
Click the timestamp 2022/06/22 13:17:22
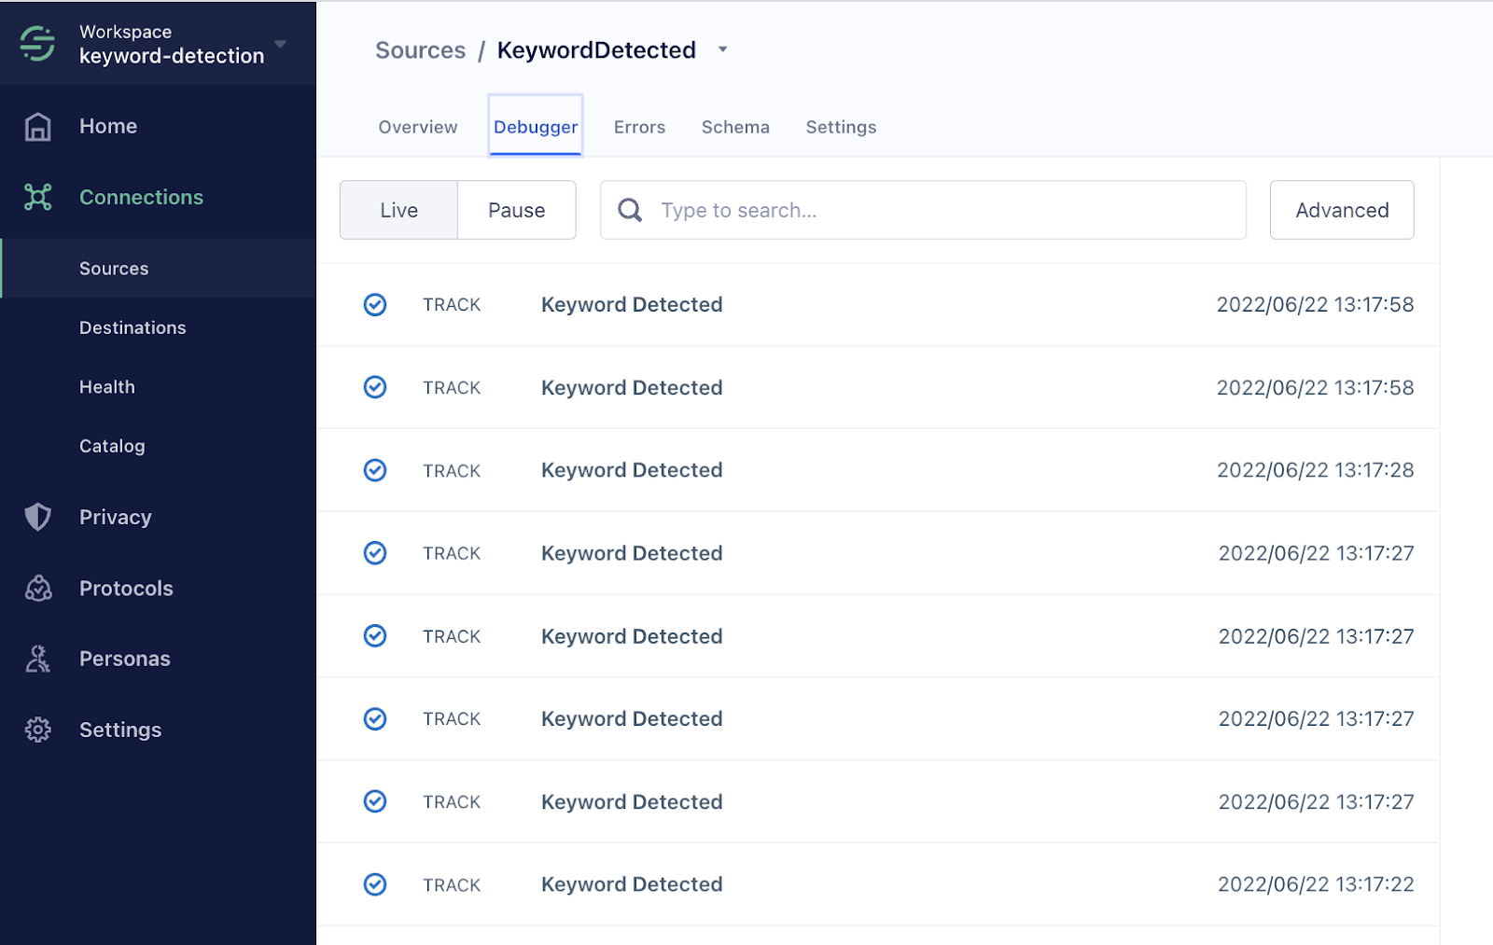1316,884
